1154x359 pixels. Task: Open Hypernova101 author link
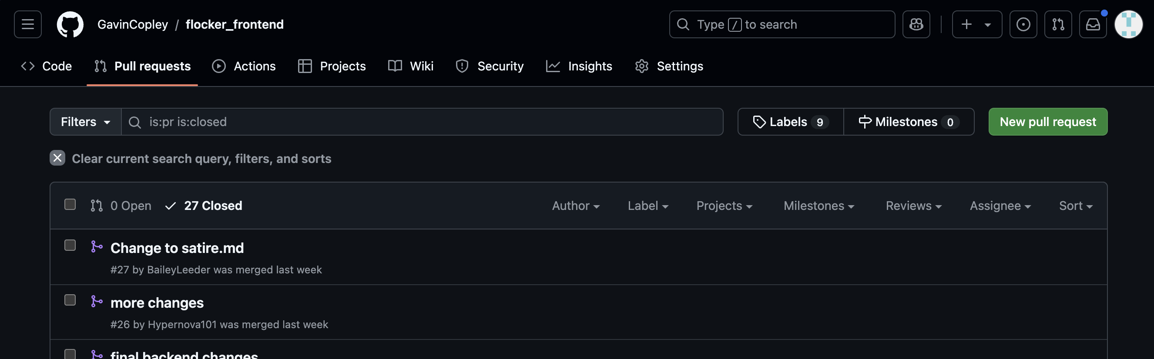[182, 325]
